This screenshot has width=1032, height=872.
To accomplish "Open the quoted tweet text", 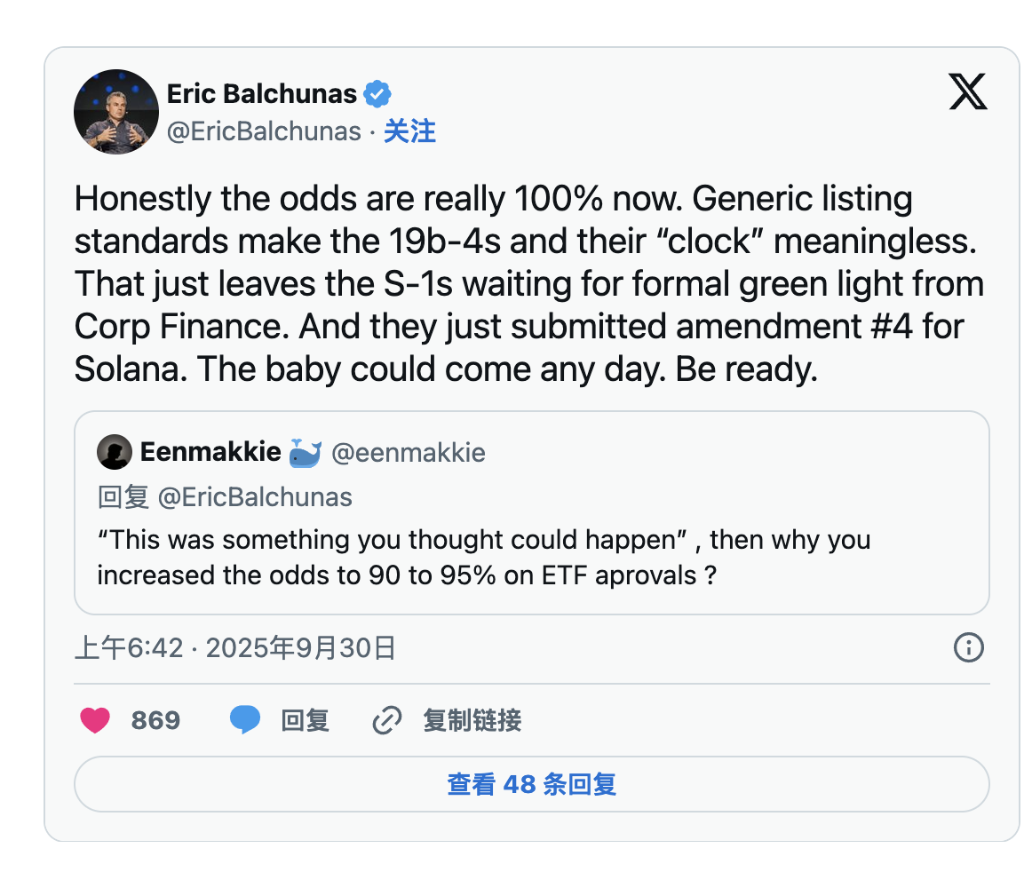I will (483, 557).
